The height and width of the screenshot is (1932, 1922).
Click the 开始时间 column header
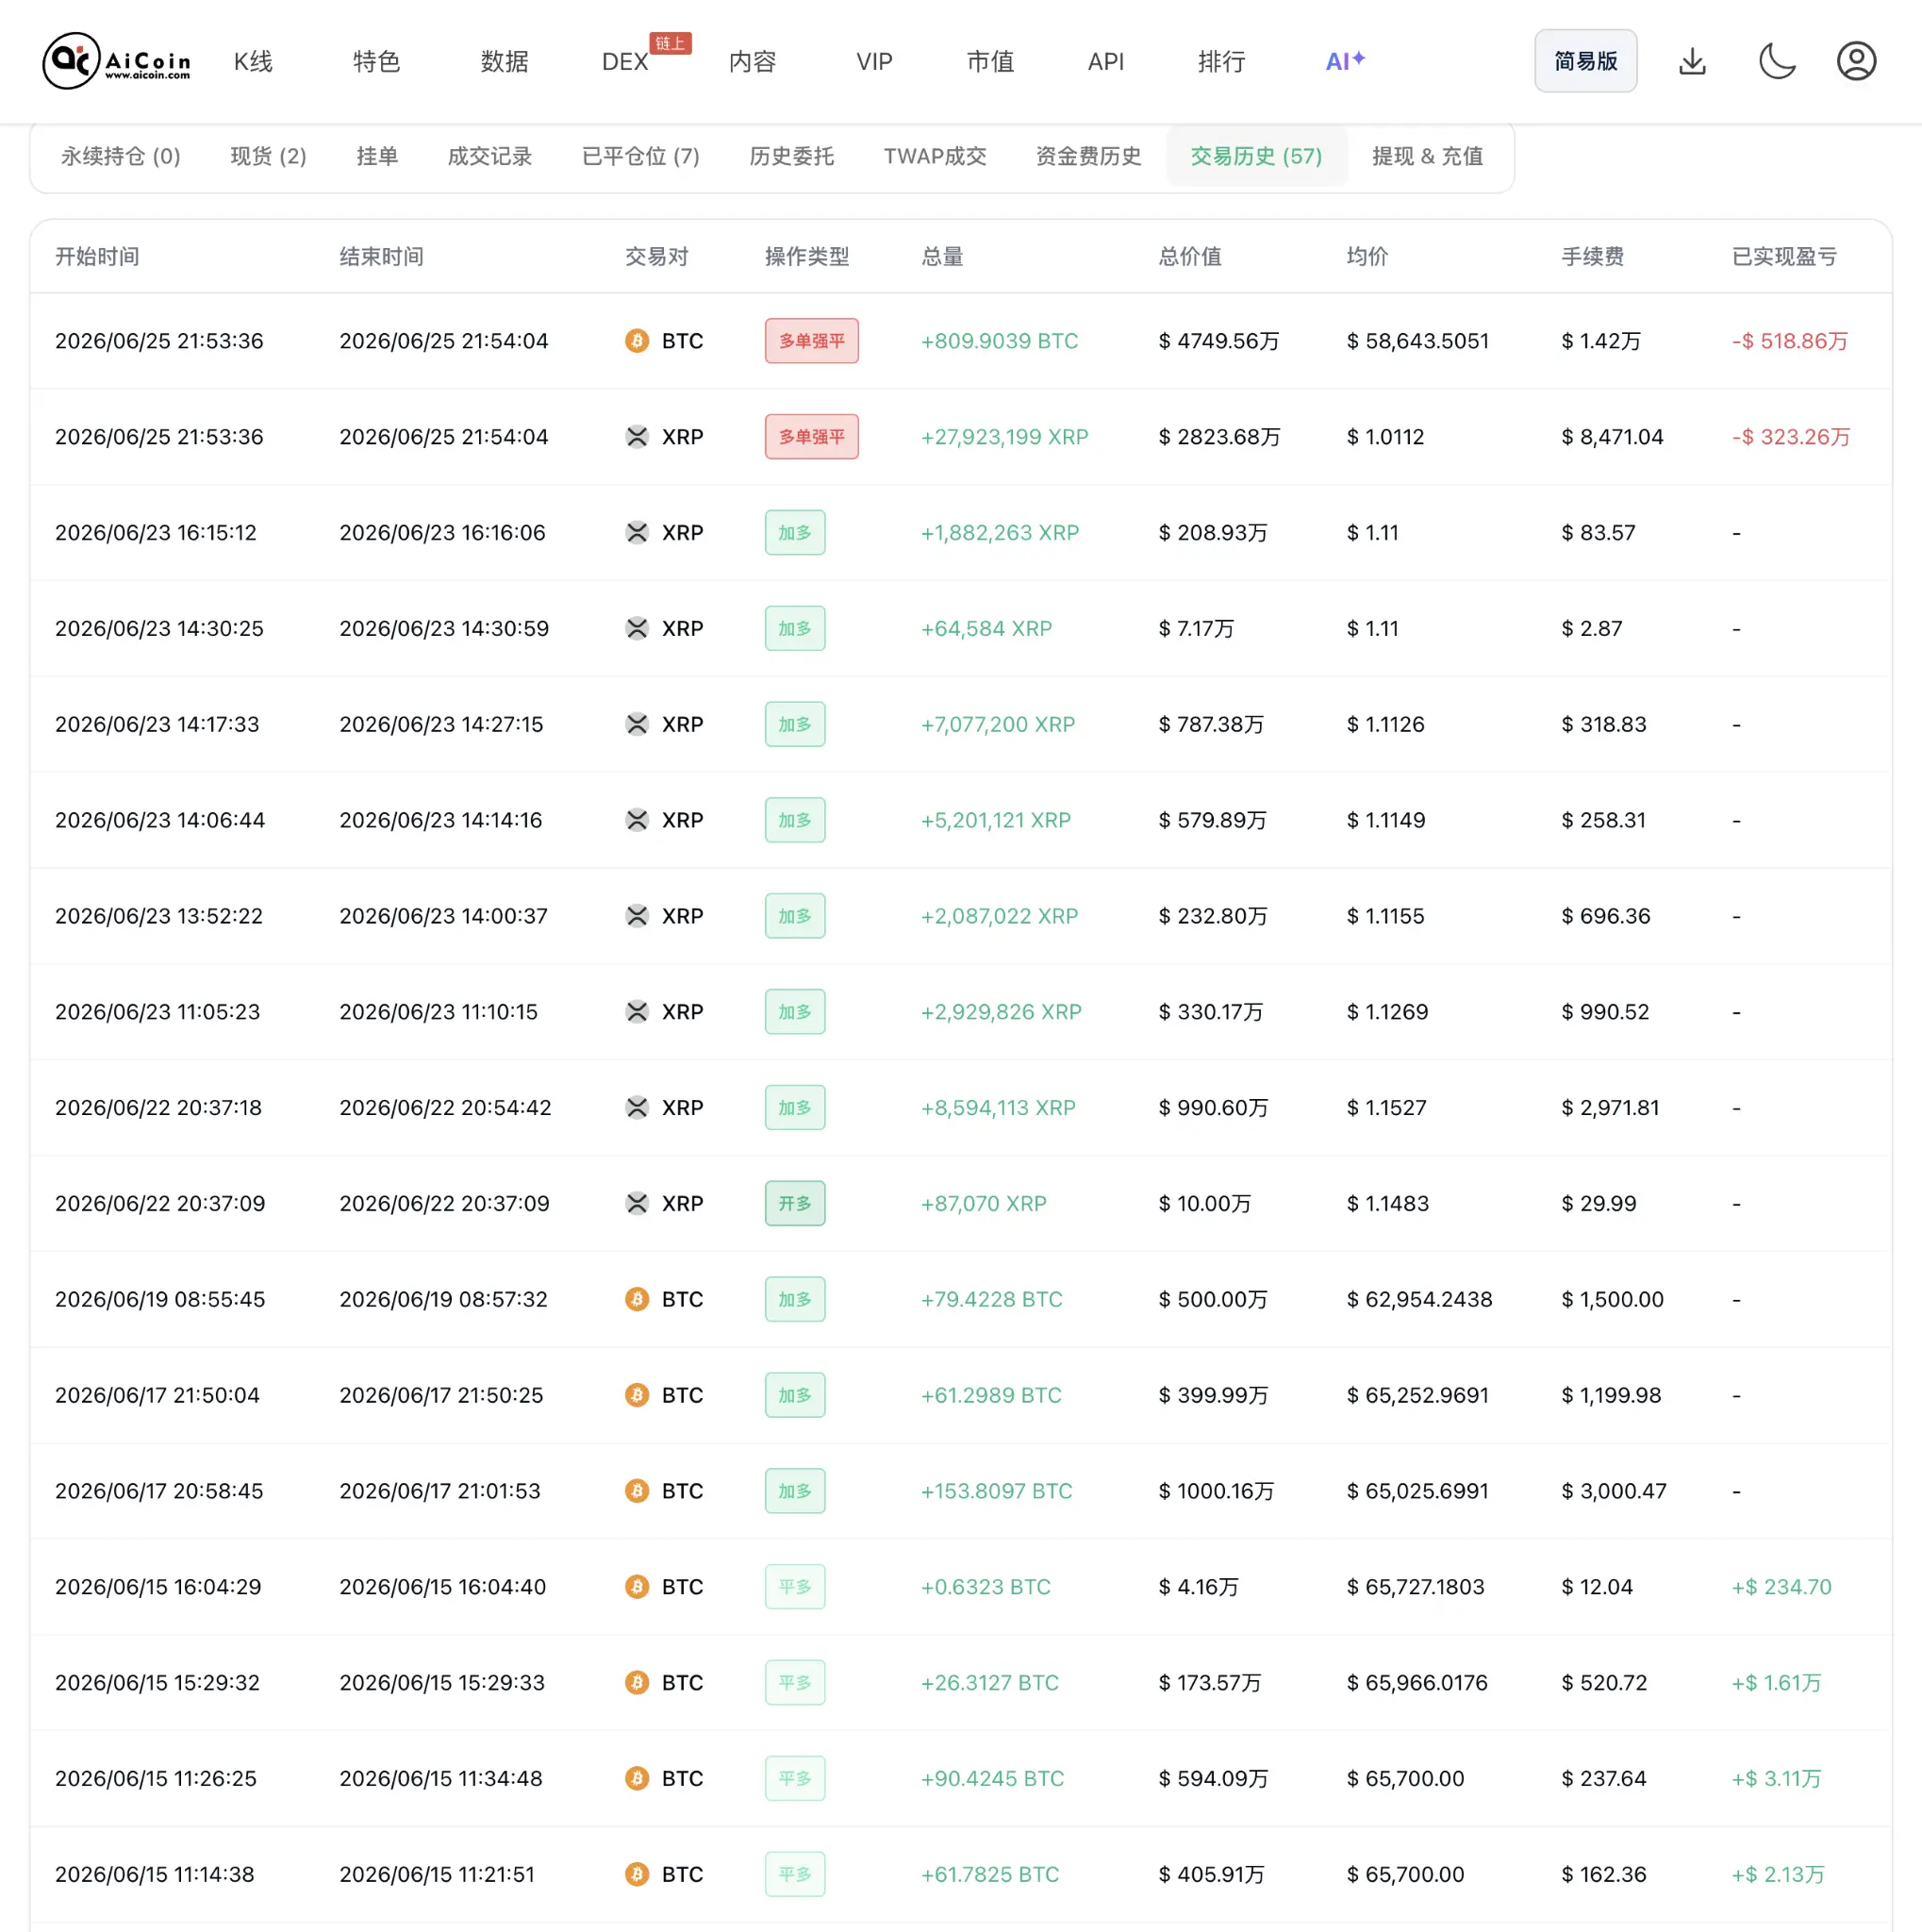(x=97, y=257)
